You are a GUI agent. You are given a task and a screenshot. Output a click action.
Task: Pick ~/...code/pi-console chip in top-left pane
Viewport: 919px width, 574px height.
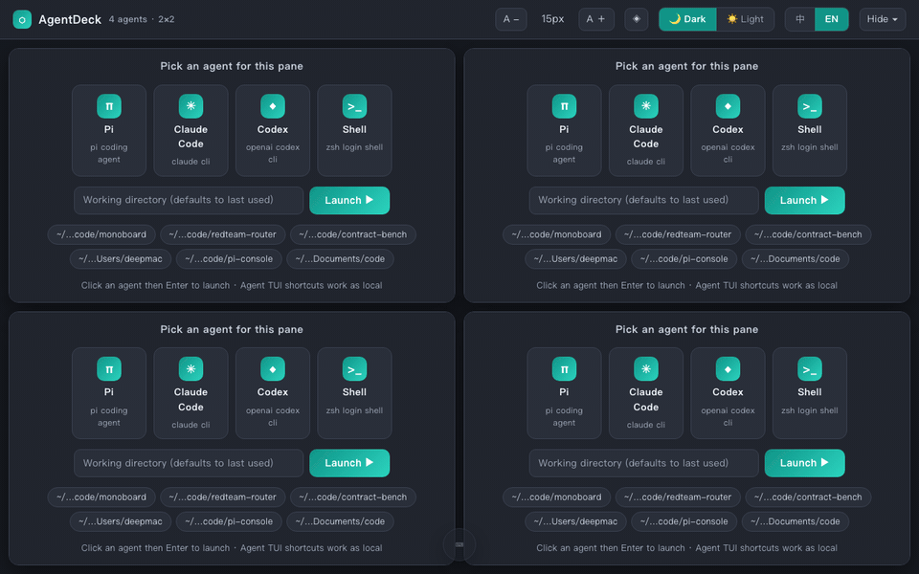[229, 259]
